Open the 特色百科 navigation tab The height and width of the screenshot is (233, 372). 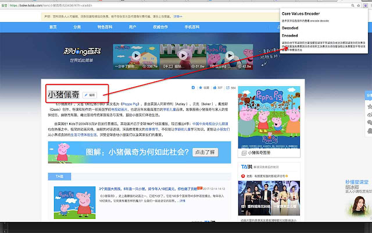tap(105, 27)
